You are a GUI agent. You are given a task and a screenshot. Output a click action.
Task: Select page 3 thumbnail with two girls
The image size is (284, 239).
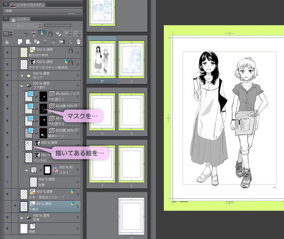pos(102,59)
